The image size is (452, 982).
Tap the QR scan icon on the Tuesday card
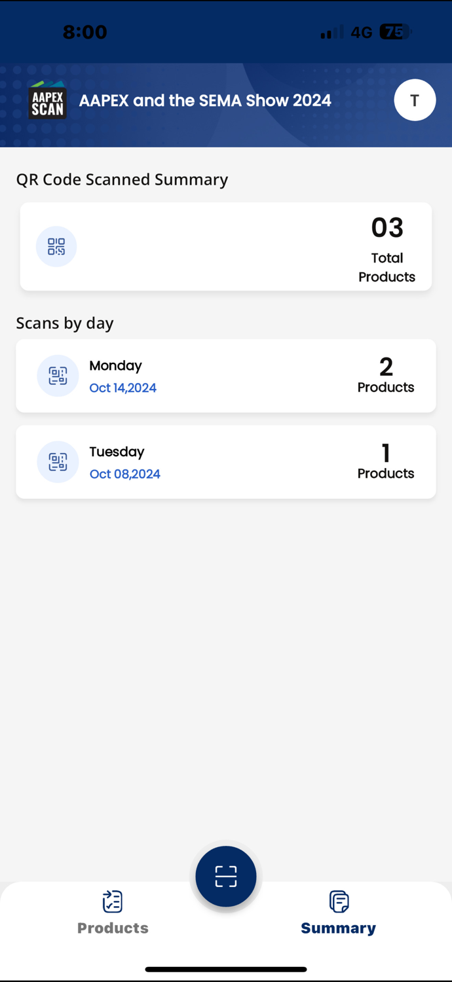tap(58, 462)
